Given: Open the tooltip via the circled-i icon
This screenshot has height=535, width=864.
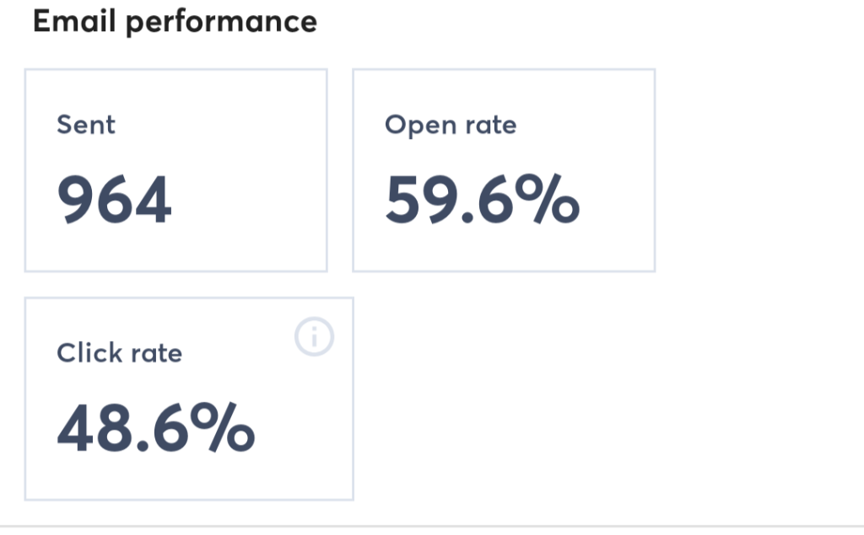Looking at the screenshot, I should click(x=313, y=336).
